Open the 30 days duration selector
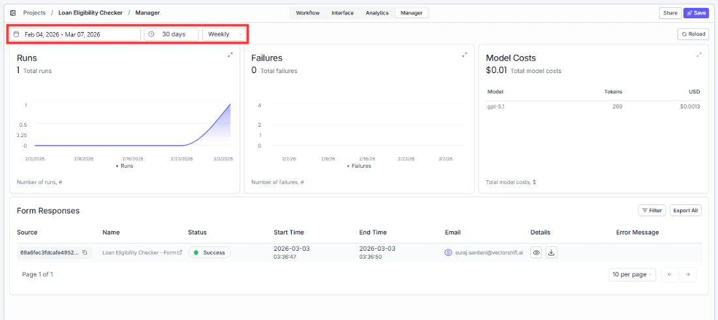718x320 pixels. click(171, 35)
